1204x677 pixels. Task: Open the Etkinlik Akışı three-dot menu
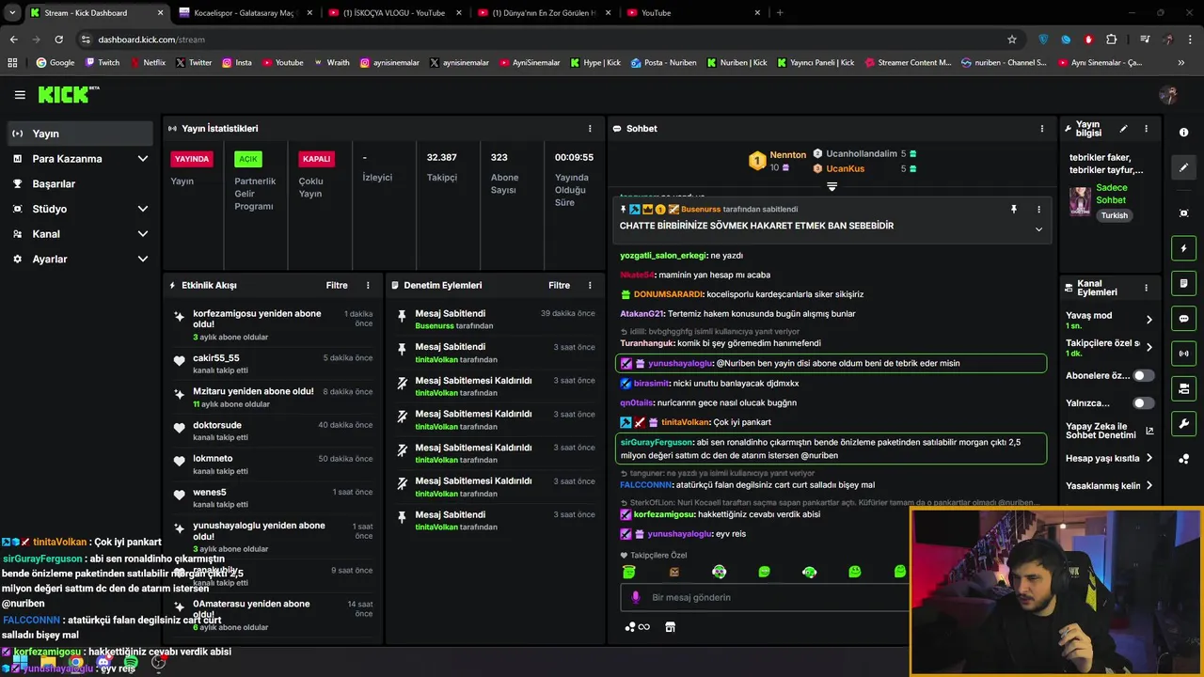(x=368, y=285)
